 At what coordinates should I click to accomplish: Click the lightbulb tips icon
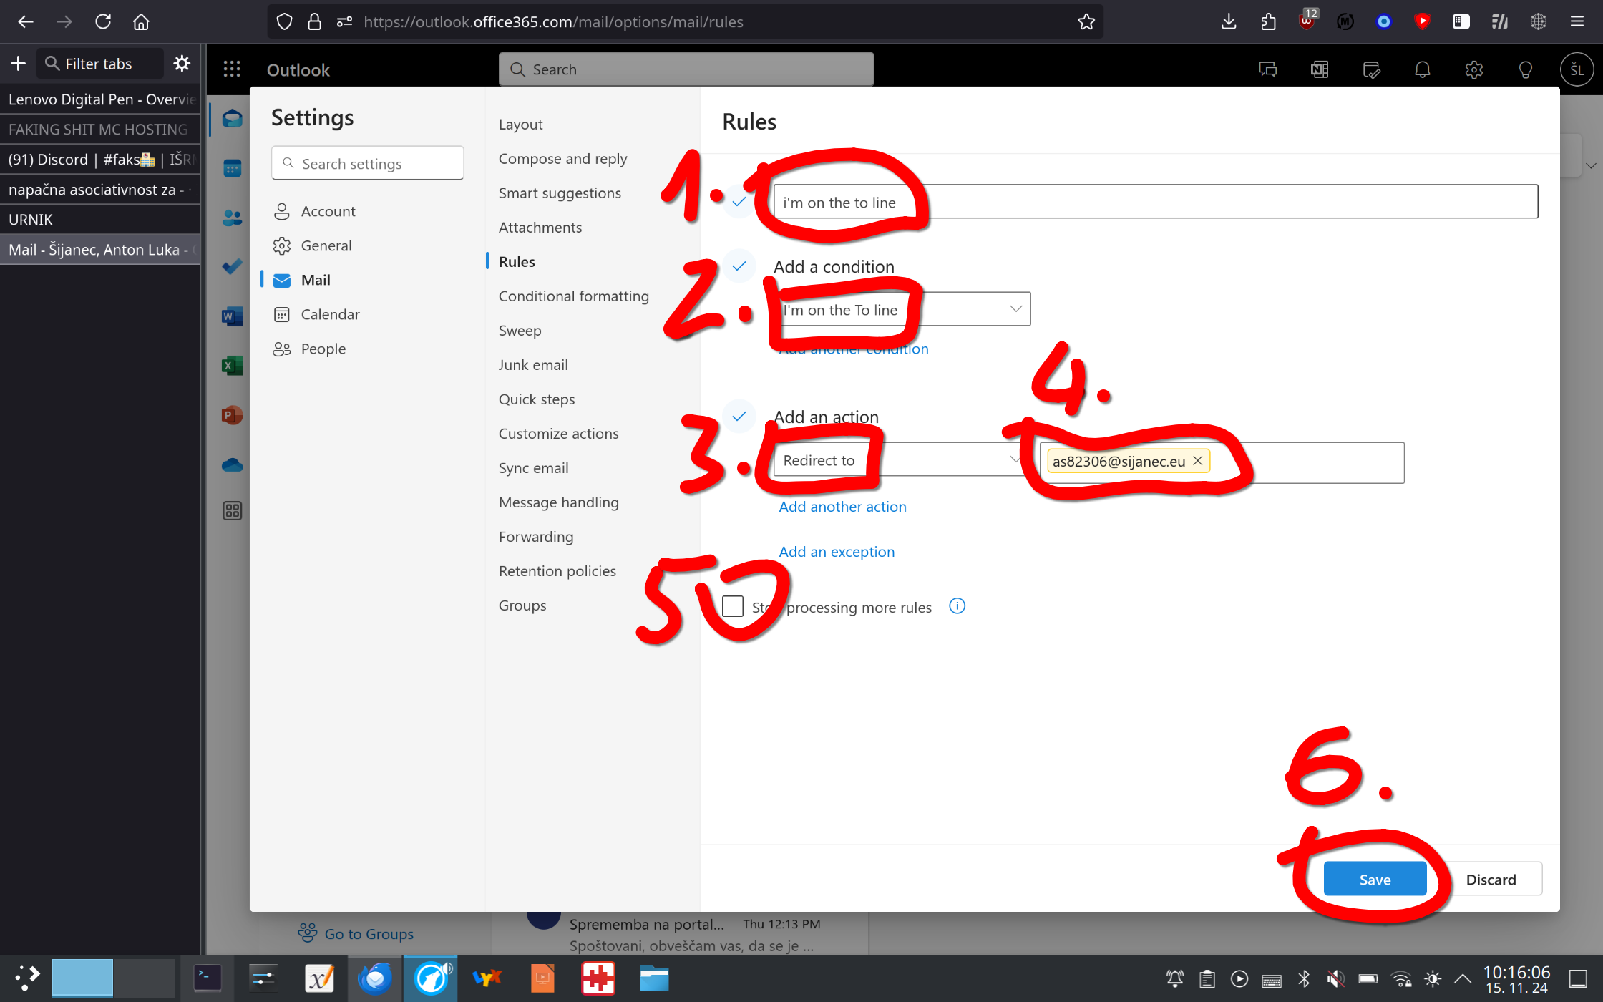(x=1525, y=69)
